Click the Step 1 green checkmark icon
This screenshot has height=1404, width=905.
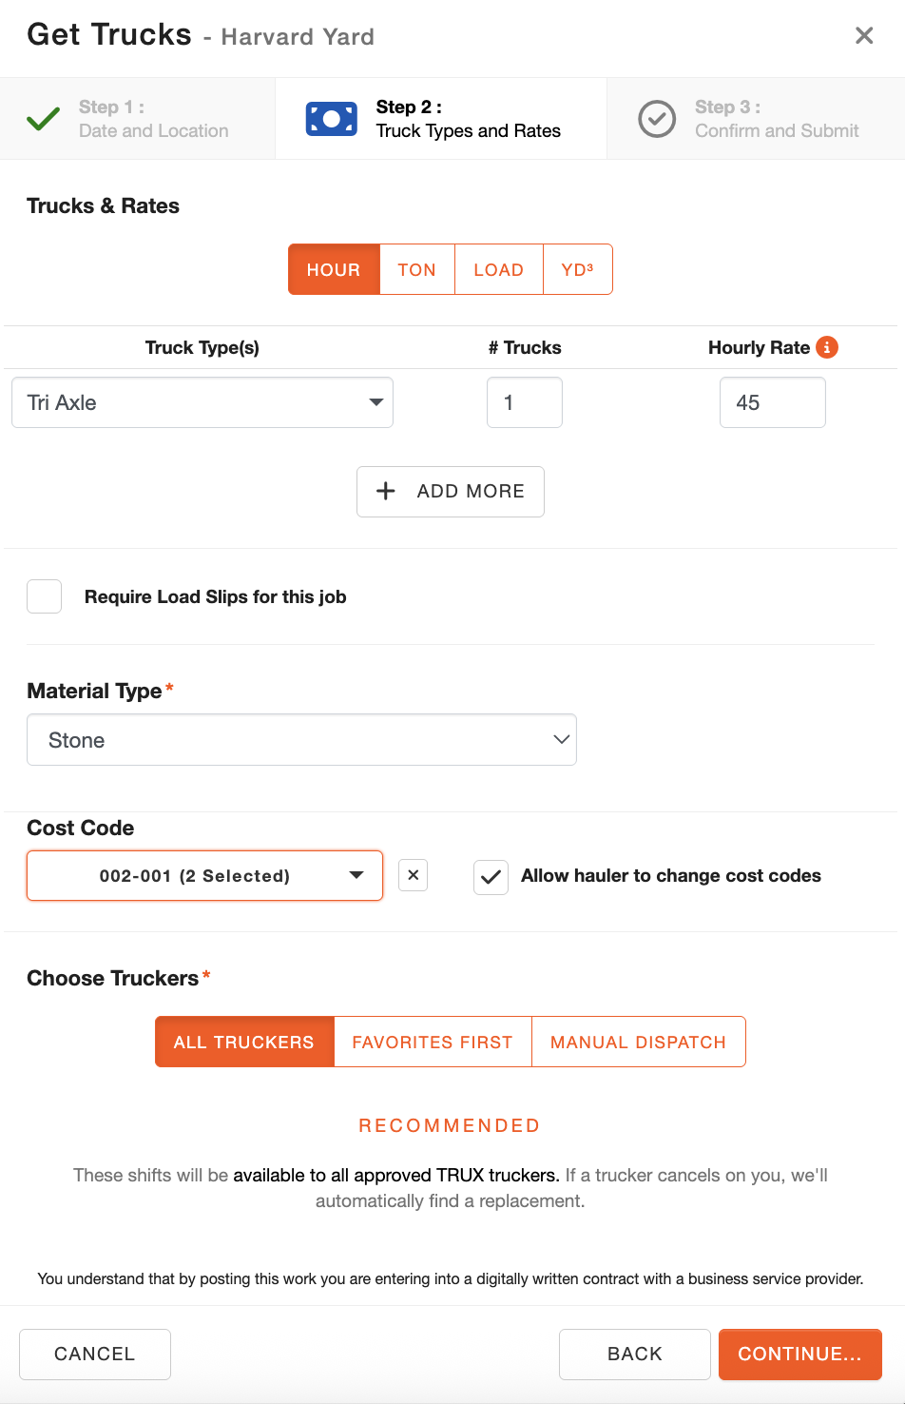point(43,119)
